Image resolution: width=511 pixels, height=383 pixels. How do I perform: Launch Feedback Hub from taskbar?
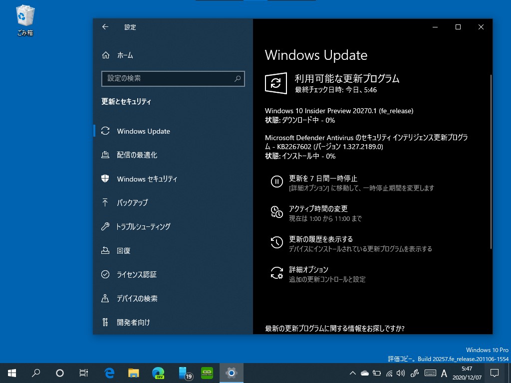click(207, 373)
